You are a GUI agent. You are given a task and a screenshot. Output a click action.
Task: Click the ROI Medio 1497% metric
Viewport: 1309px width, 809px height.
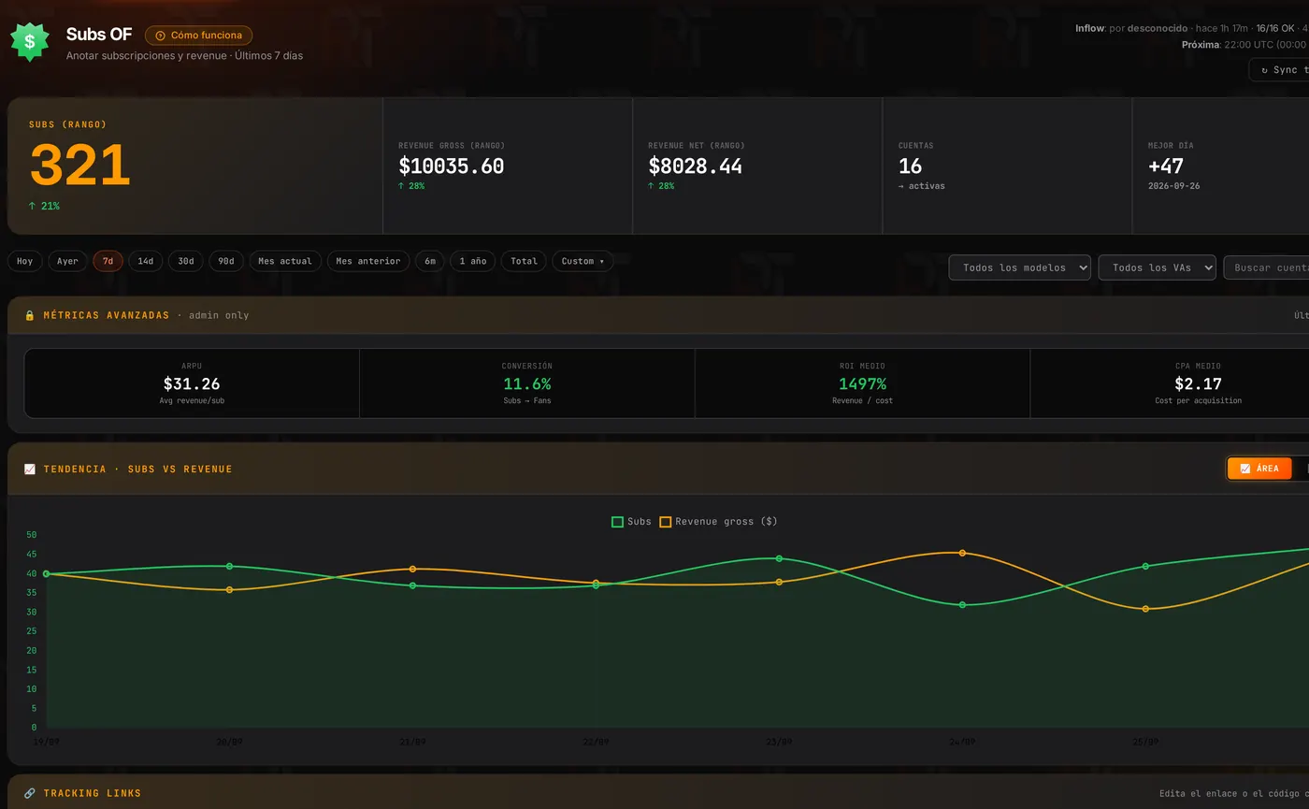click(x=862, y=383)
